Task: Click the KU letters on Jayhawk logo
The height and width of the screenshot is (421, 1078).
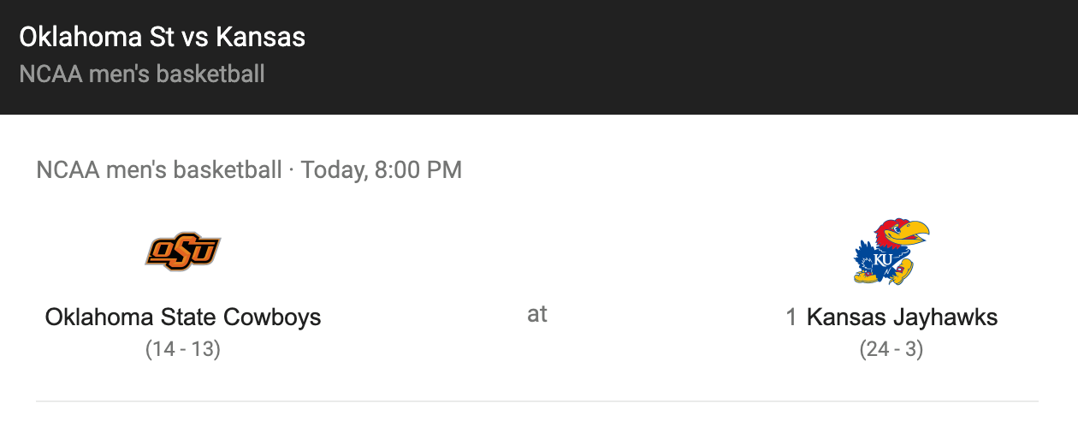Action: click(884, 259)
